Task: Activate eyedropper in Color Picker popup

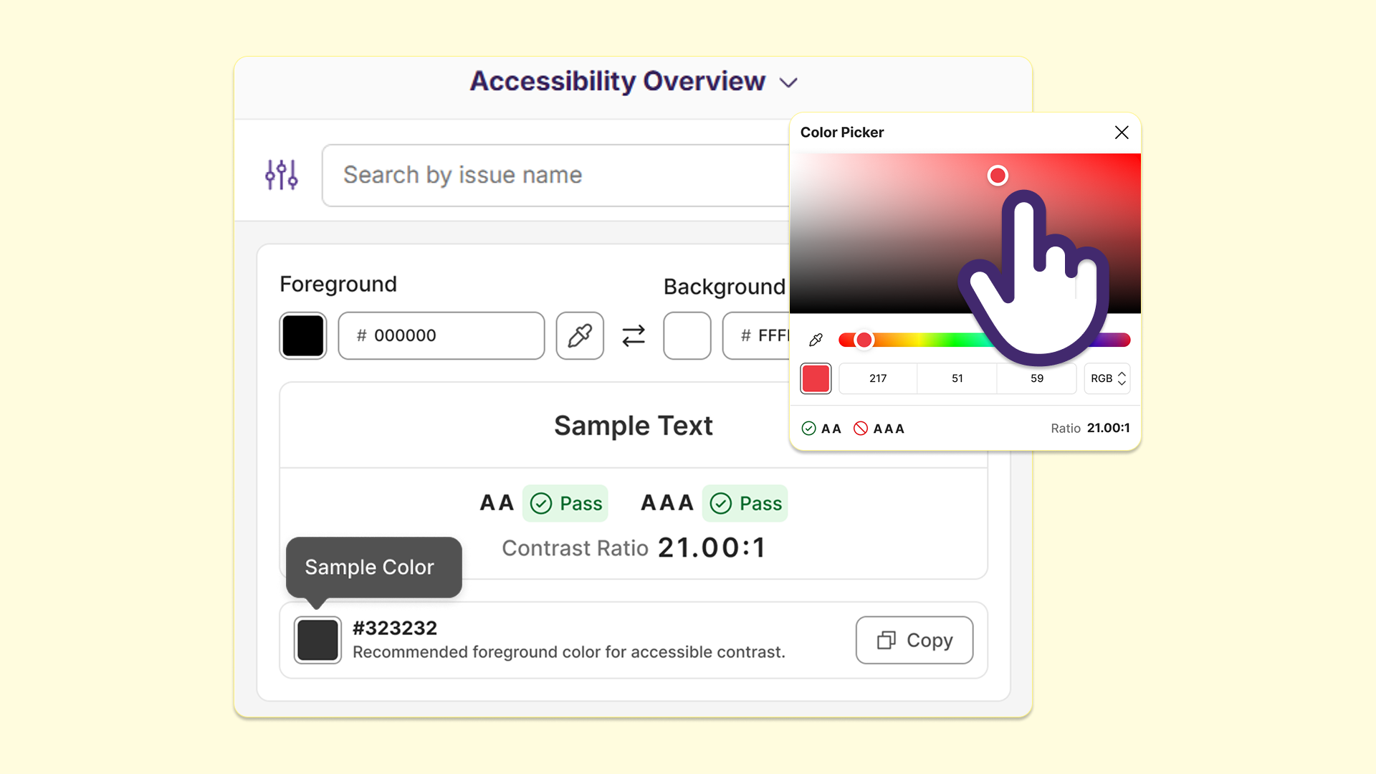Action: click(x=816, y=340)
